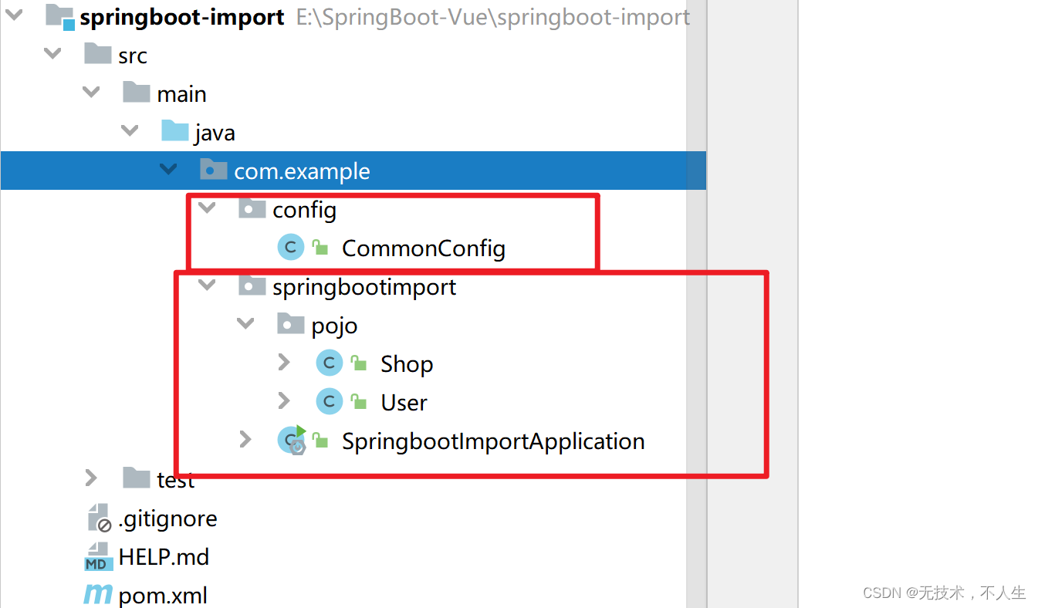
Task: Select the main folder
Action: coord(181,94)
